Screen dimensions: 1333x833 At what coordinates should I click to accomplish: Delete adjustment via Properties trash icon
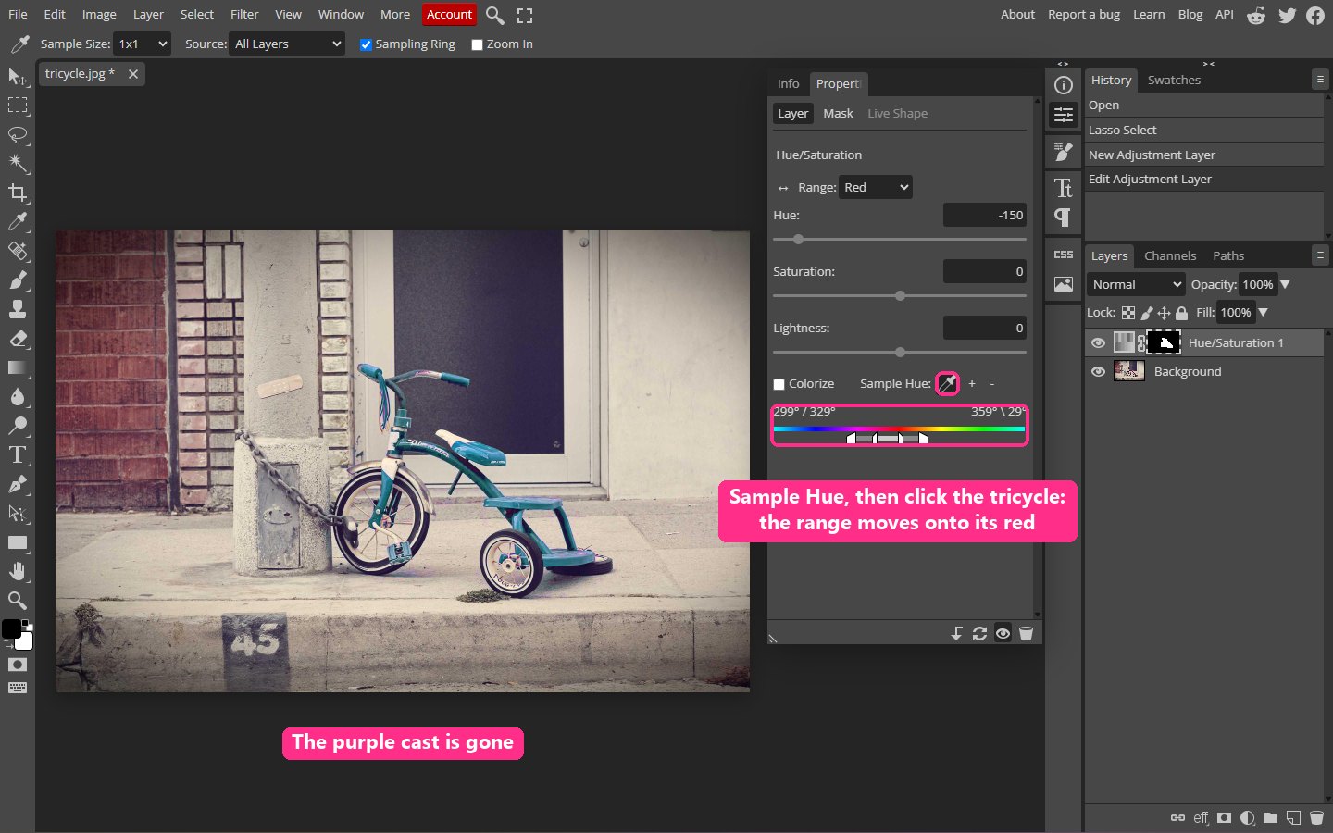coord(1026,633)
